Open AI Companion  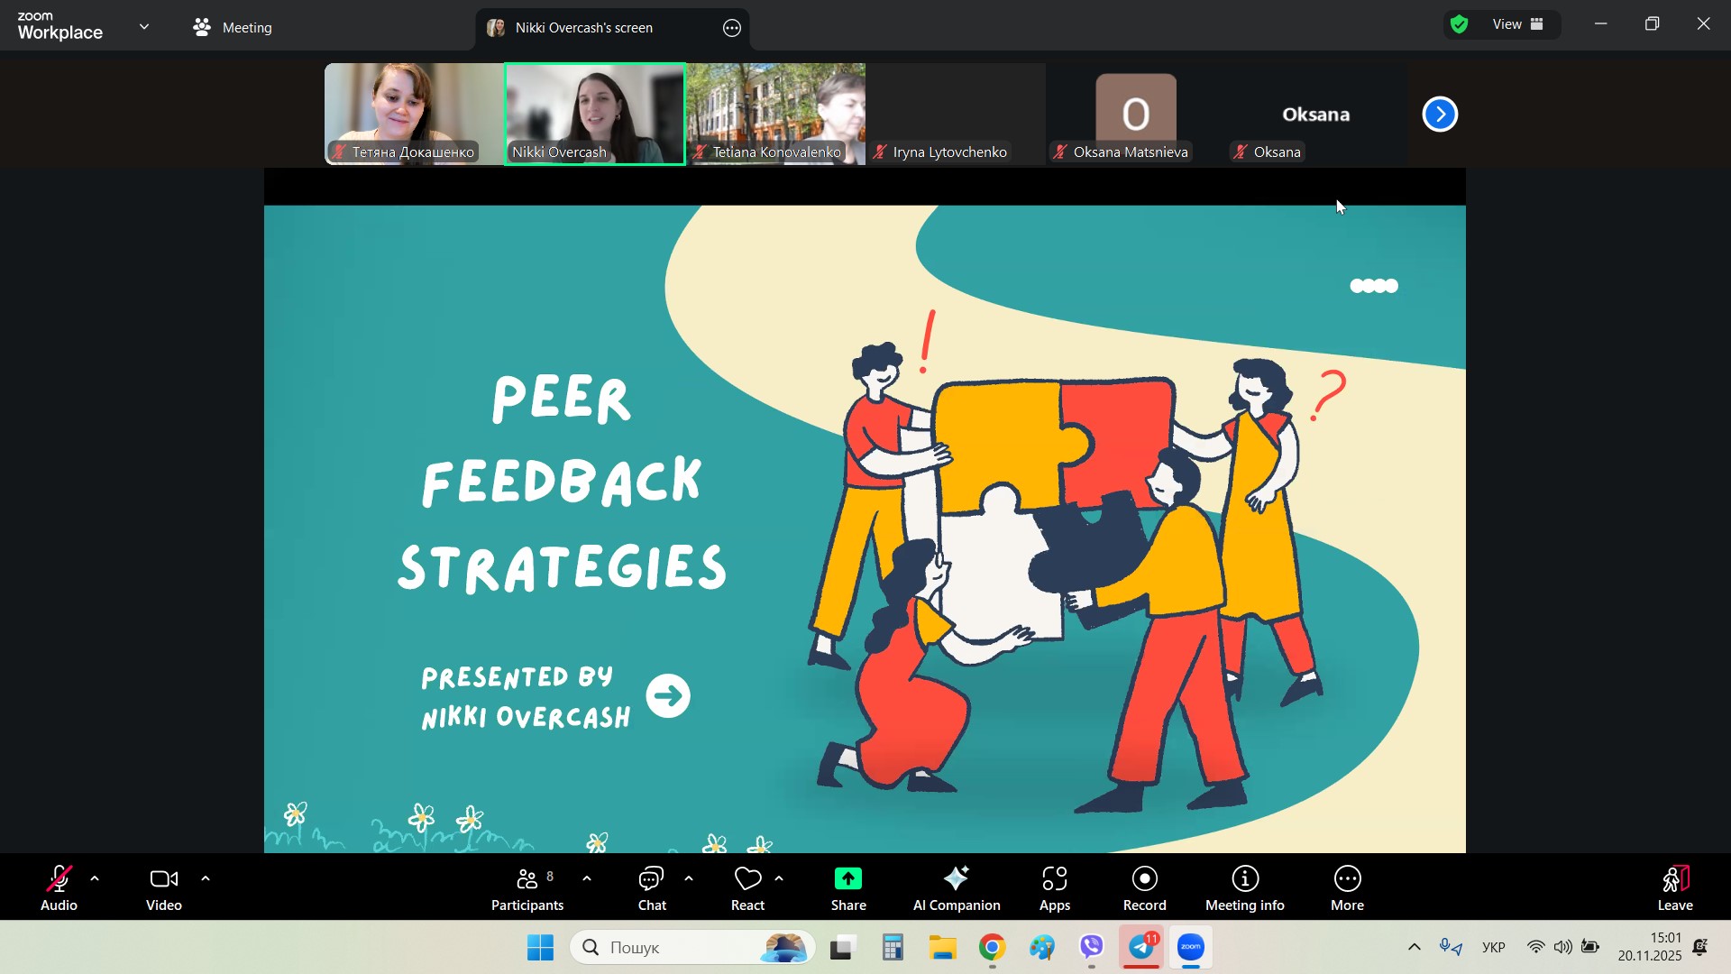[x=956, y=889]
